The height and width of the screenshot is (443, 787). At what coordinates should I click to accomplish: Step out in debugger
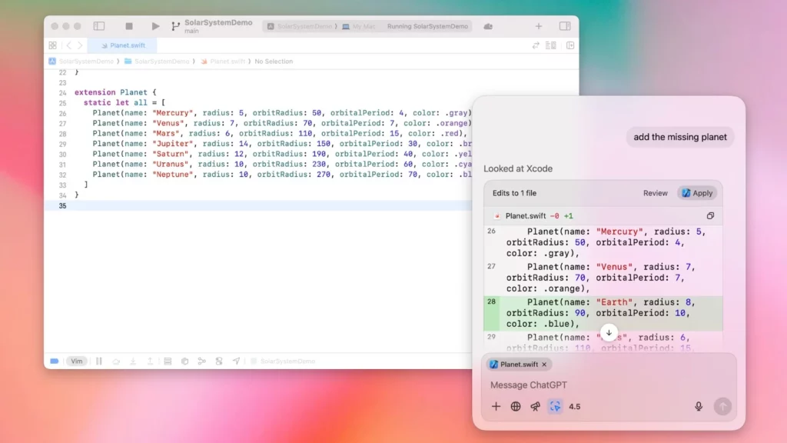click(x=150, y=361)
